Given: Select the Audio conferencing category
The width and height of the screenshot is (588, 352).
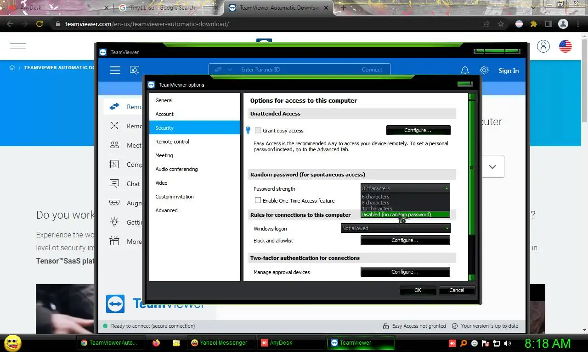Looking at the screenshot, I should 195,169.
